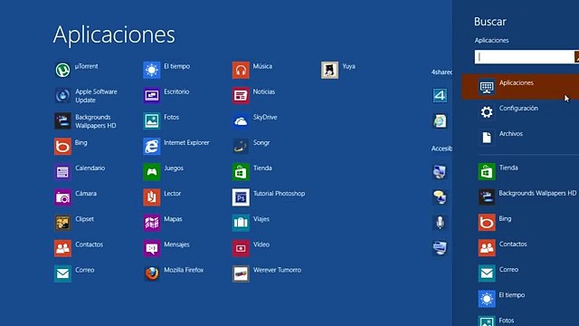Select Configuración search filter
Screen dimensions: 579x326
[520, 112]
